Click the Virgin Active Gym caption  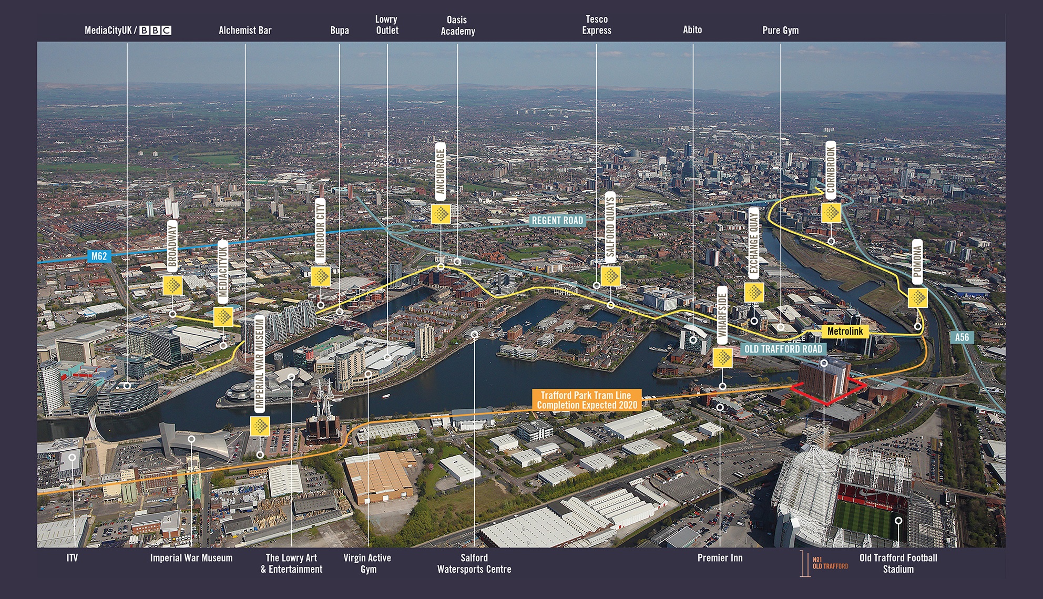tap(367, 563)
